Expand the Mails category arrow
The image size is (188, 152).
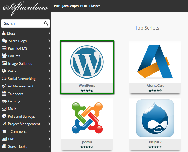click(x=49, y=109)
